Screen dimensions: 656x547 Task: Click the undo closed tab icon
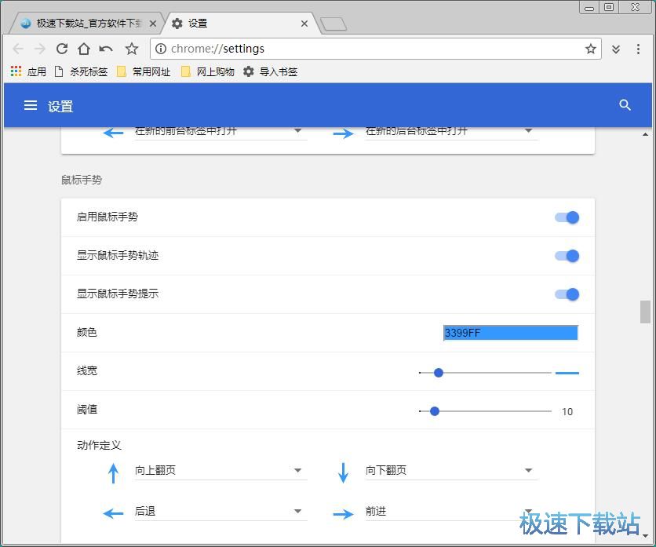106,49
